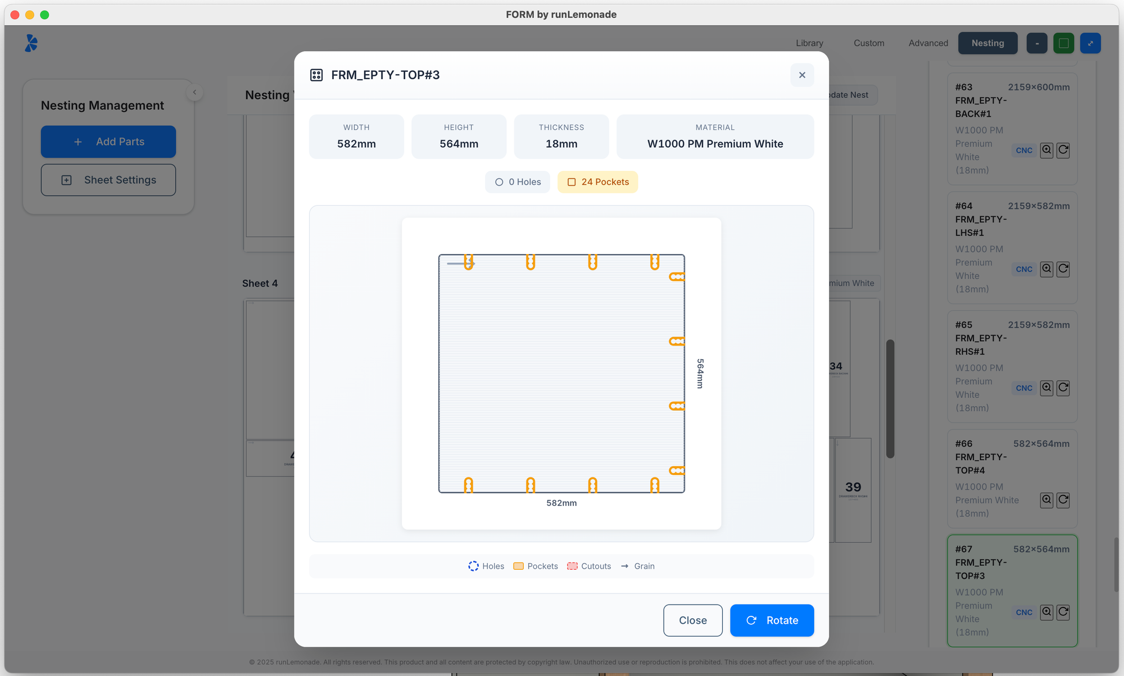
Task: Click the green square toolbar button
Action: coord(1063,43)
